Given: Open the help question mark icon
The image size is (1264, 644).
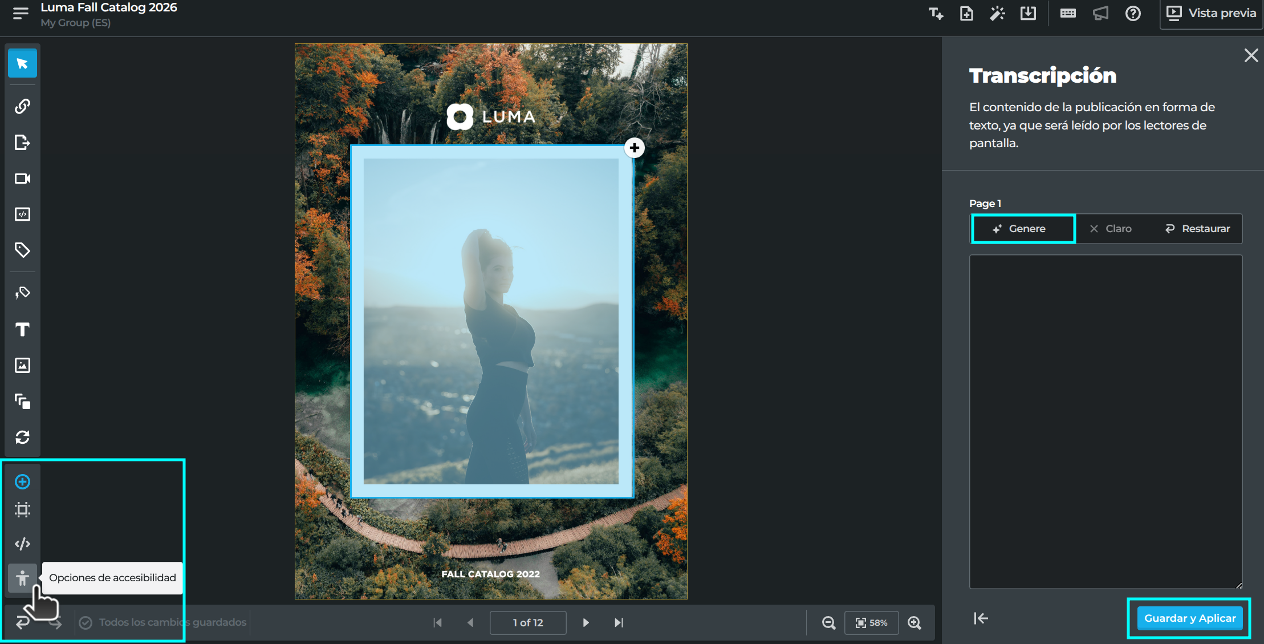Looking at the screenshot, I should (x=1133, y=13).
